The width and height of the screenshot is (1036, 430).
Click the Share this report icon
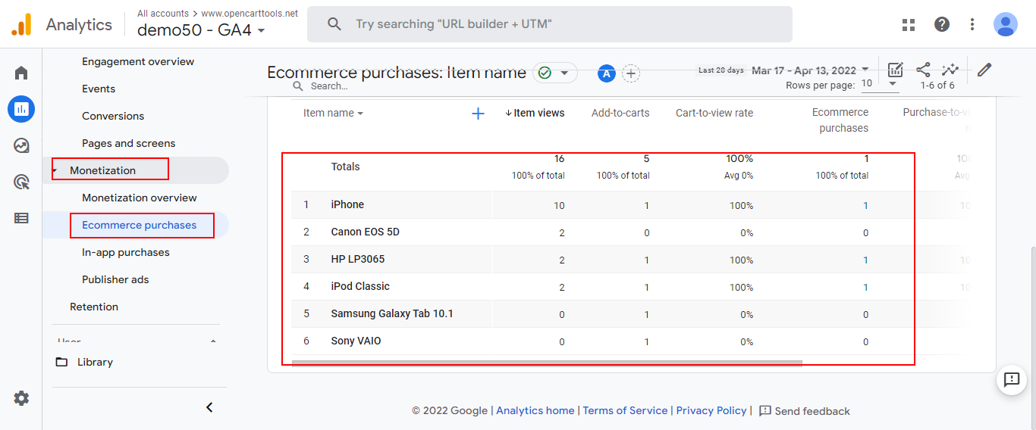point(923,70)
